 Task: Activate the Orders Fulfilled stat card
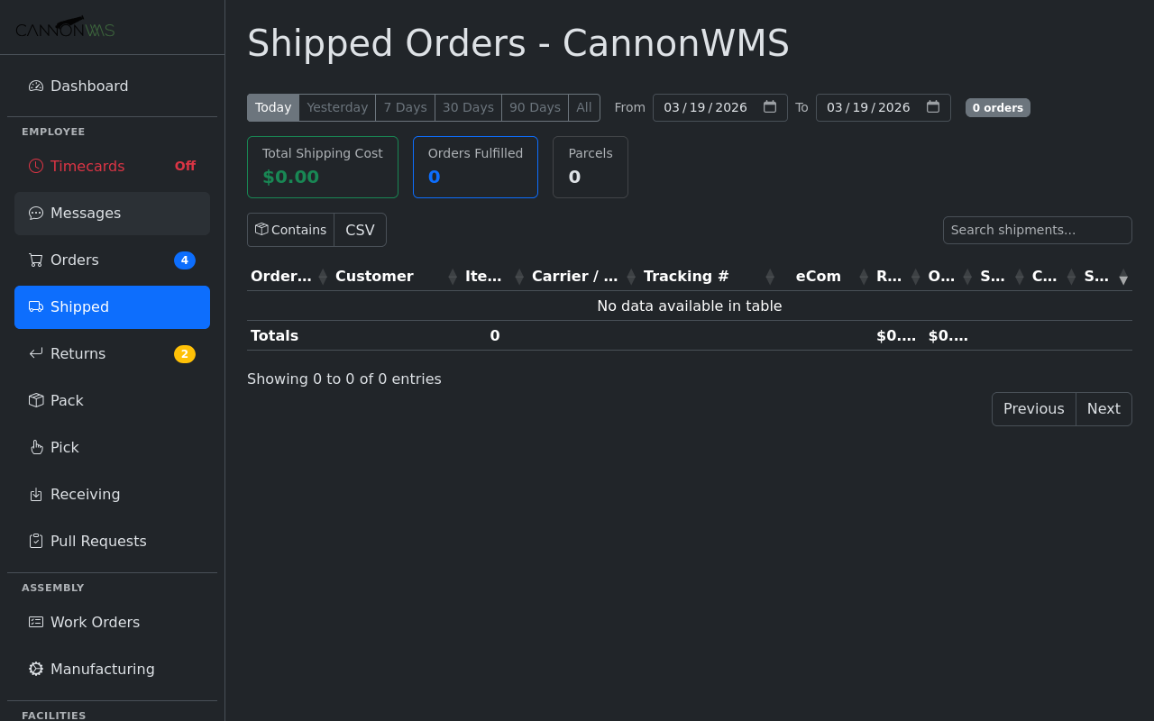(475, 167)
